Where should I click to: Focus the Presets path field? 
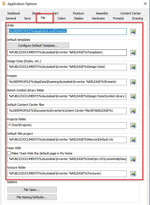[67, 82]
